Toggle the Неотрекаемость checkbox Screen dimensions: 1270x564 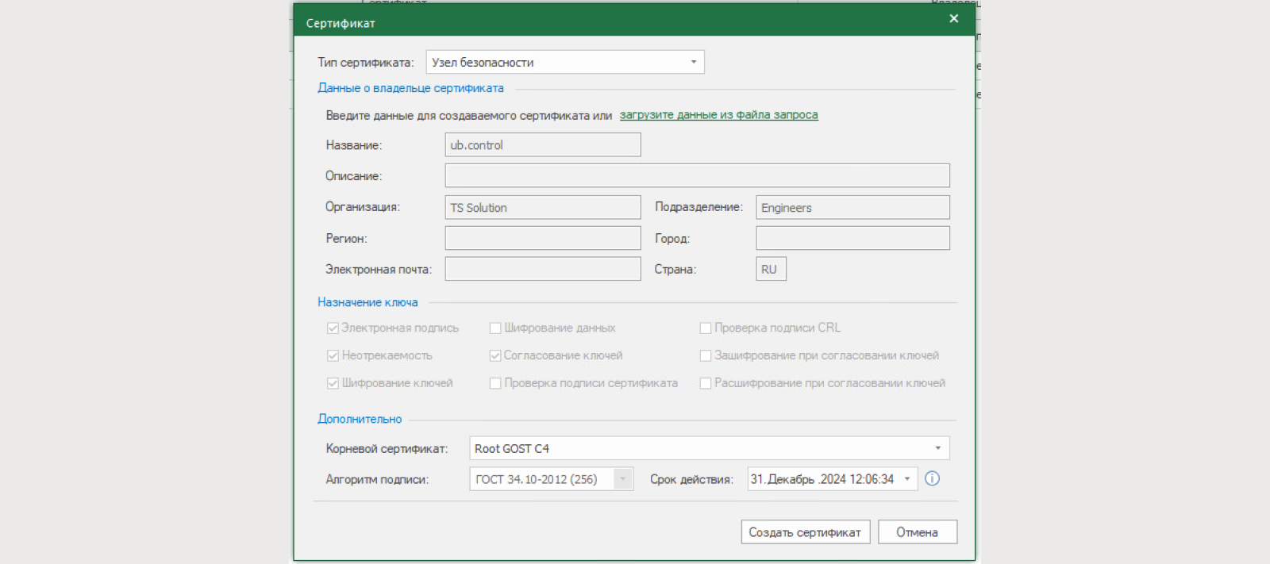333,355
